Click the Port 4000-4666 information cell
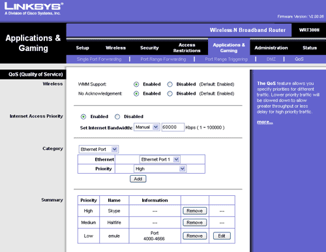This screenshot has height=252, width=326. point(155,236)
